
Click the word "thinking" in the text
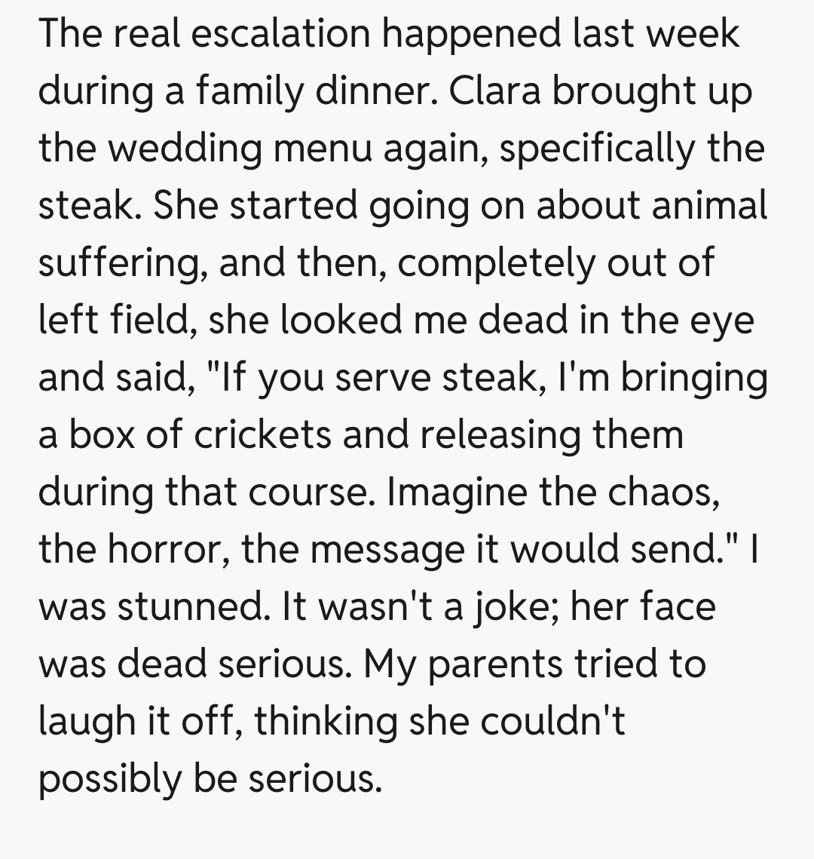[326, 722]
